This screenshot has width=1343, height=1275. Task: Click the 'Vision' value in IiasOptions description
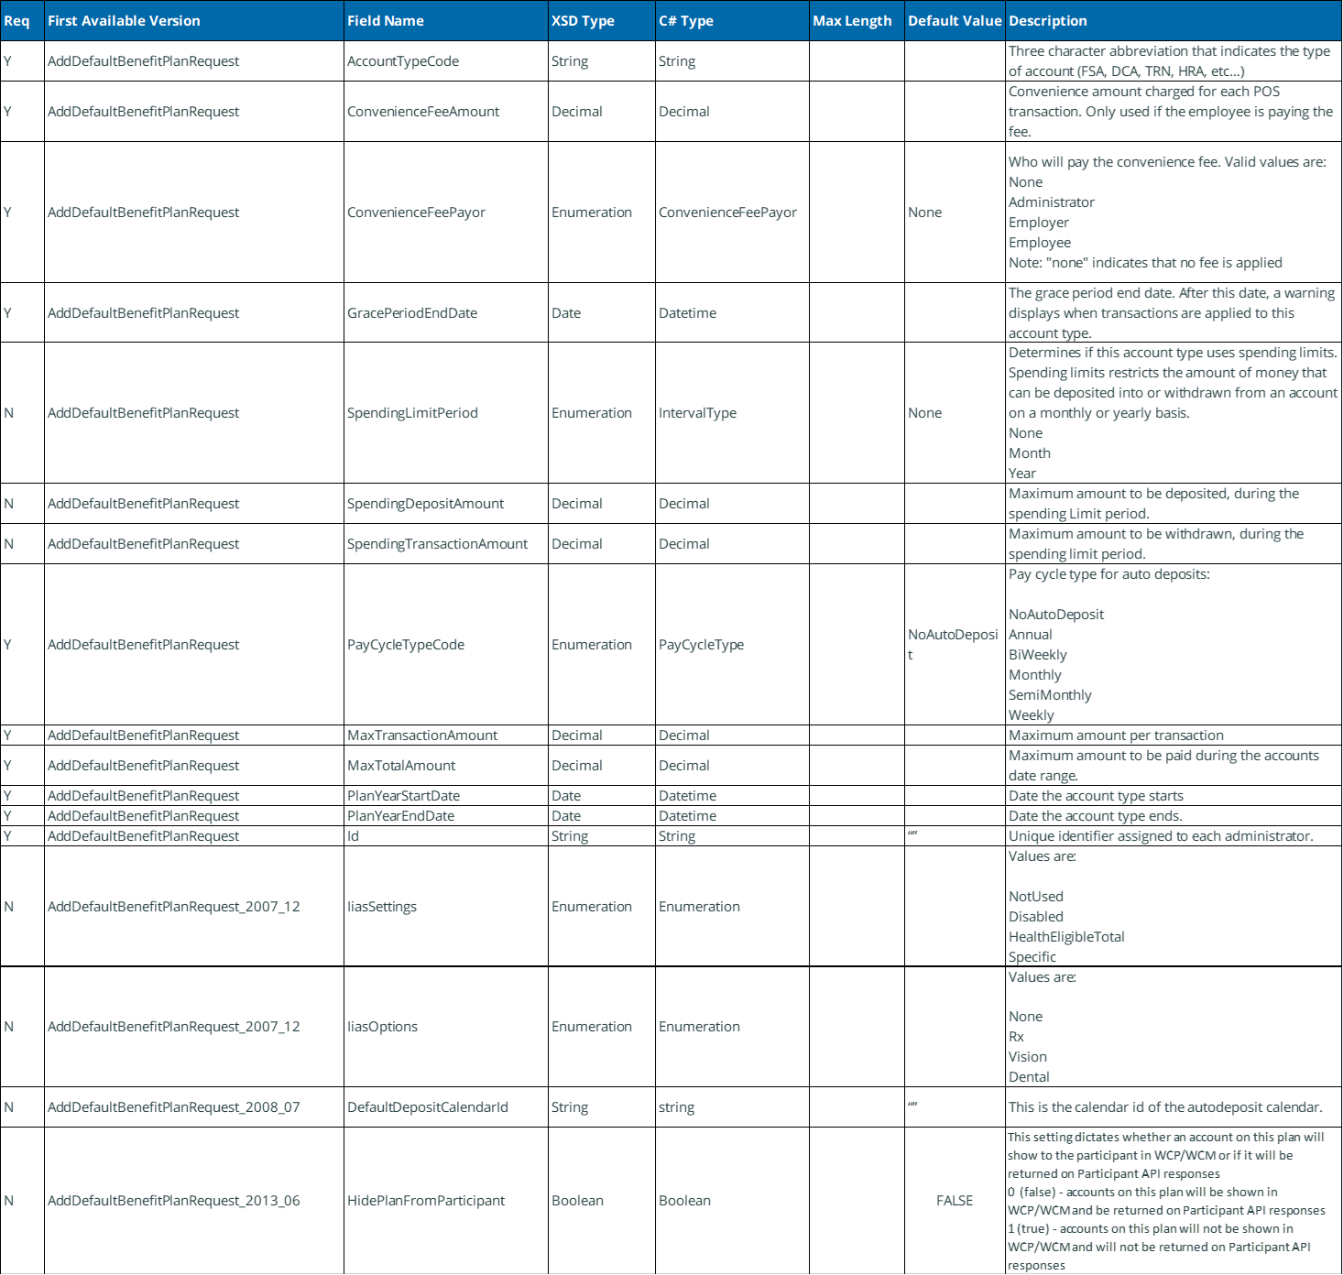pyautogui.click(x=1028, y=1057)
